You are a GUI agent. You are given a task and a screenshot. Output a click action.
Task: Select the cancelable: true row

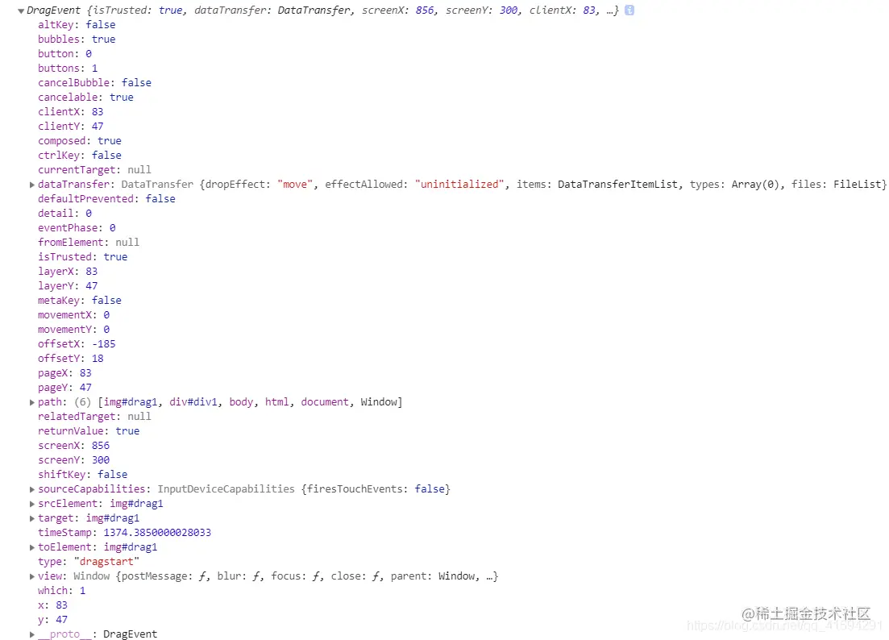(x=85, y=98)
